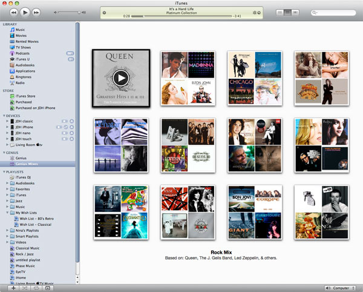Toggle repeat in bottom bar
Image resolution: width=363 pixels, height=292 pixels.
pyautogui.click(x=36, y=288)
